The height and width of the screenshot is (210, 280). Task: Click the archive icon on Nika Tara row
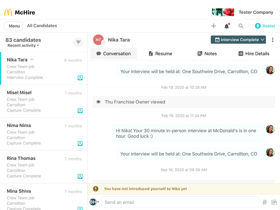[x=80, y=78]
